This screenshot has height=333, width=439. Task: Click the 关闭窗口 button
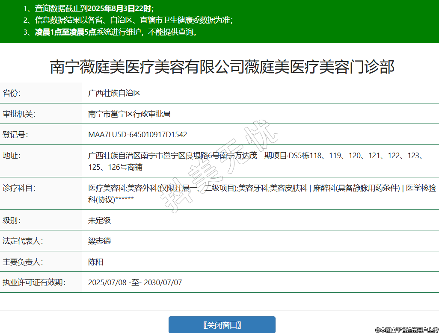222,325
